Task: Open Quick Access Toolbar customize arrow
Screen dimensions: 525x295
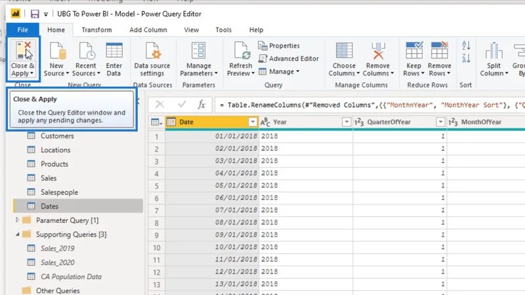Action: tap(46, 14)
